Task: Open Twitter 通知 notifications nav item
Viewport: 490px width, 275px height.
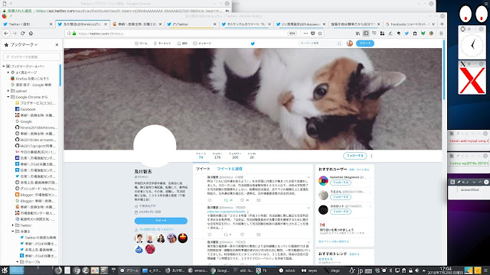Action: click(182, 44)
